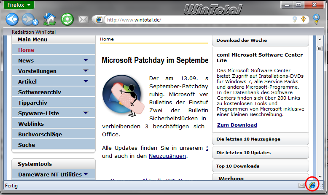Expand the Artikel submenu arrow

(86, 81)
